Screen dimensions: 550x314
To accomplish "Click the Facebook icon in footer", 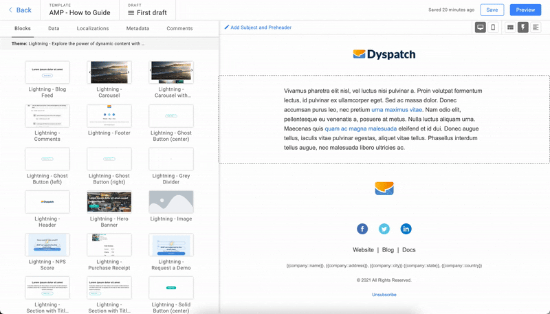I will (362, 229).
